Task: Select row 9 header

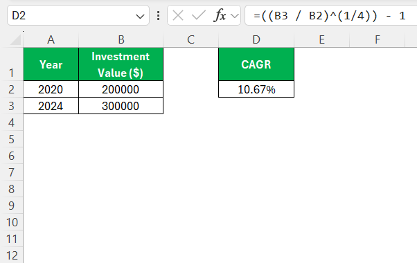Action: (x=12, y=206)
